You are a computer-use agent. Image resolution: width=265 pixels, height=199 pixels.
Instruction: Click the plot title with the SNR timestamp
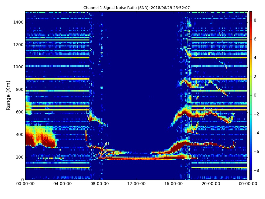(136, 8)
